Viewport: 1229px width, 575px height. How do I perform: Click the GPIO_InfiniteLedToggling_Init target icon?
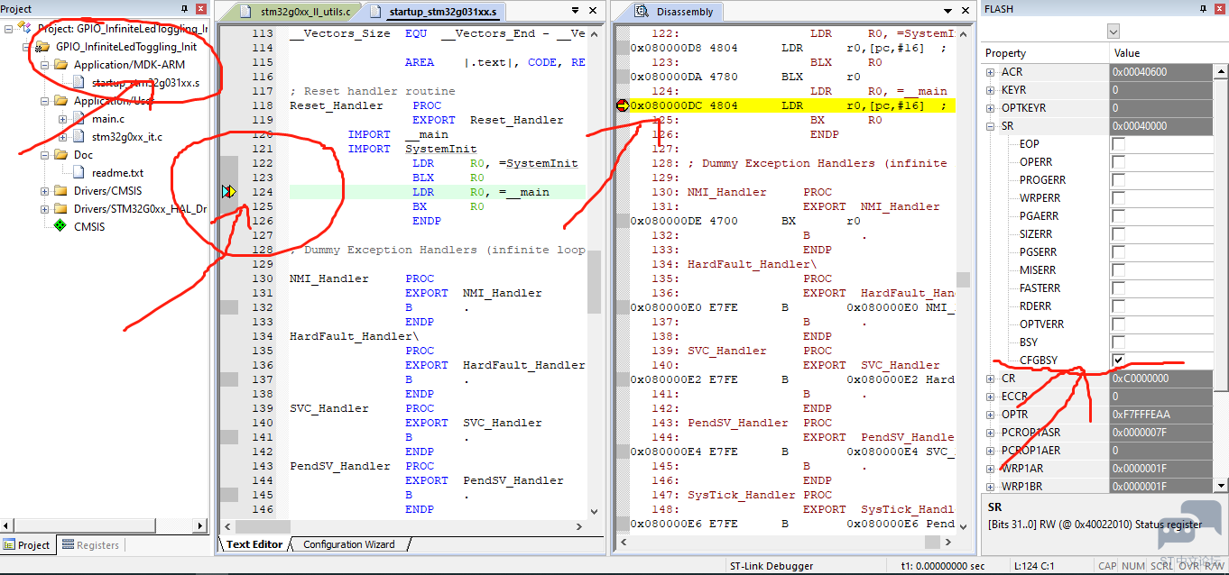[x=42, y=47]
